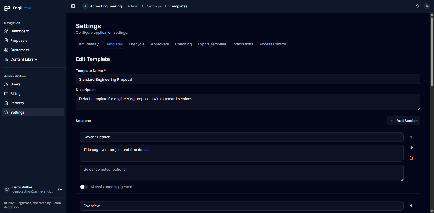Switch to the Export Template tab

tap(212, 44)
